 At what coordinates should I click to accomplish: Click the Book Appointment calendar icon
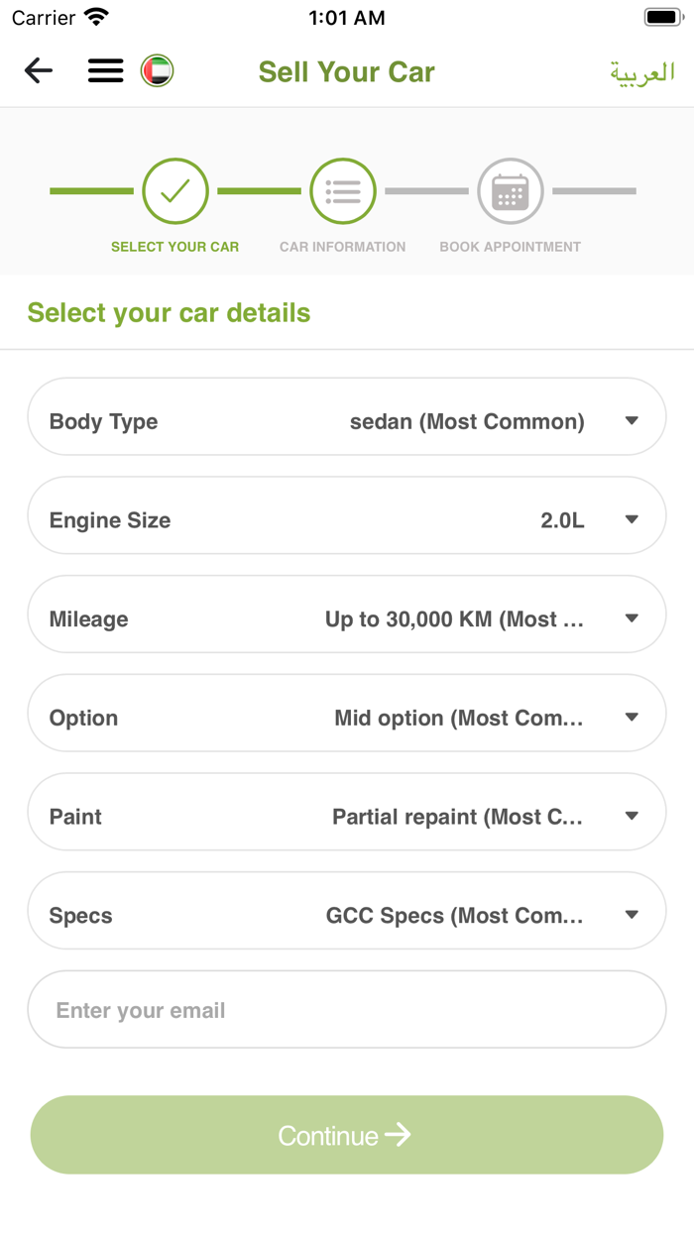click(x=510, y=190)
